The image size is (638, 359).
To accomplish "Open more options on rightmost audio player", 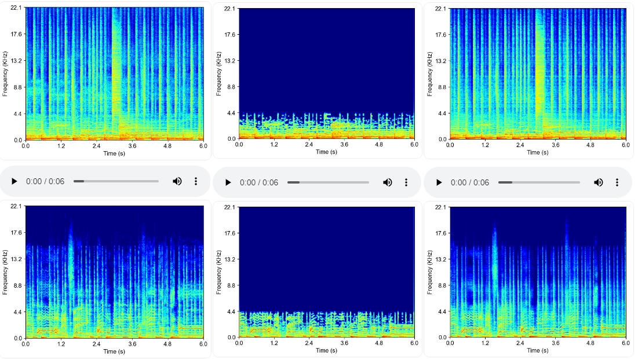I will click(617, 182).
